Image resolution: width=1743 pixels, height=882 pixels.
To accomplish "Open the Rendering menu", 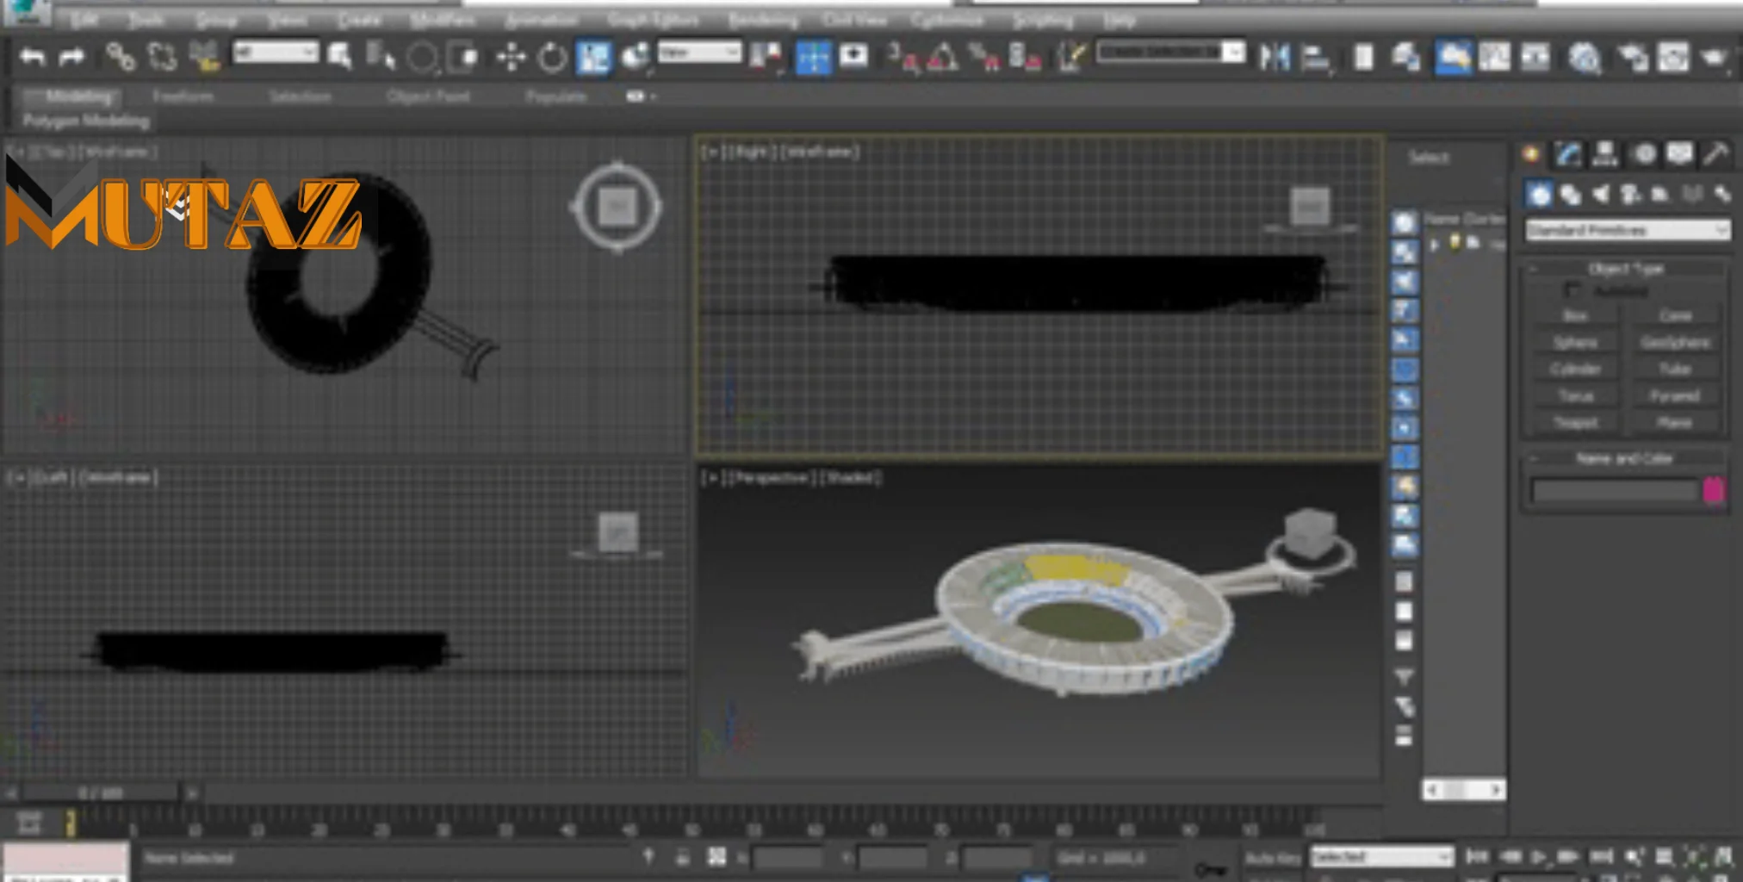I will (x=763, y=20).
